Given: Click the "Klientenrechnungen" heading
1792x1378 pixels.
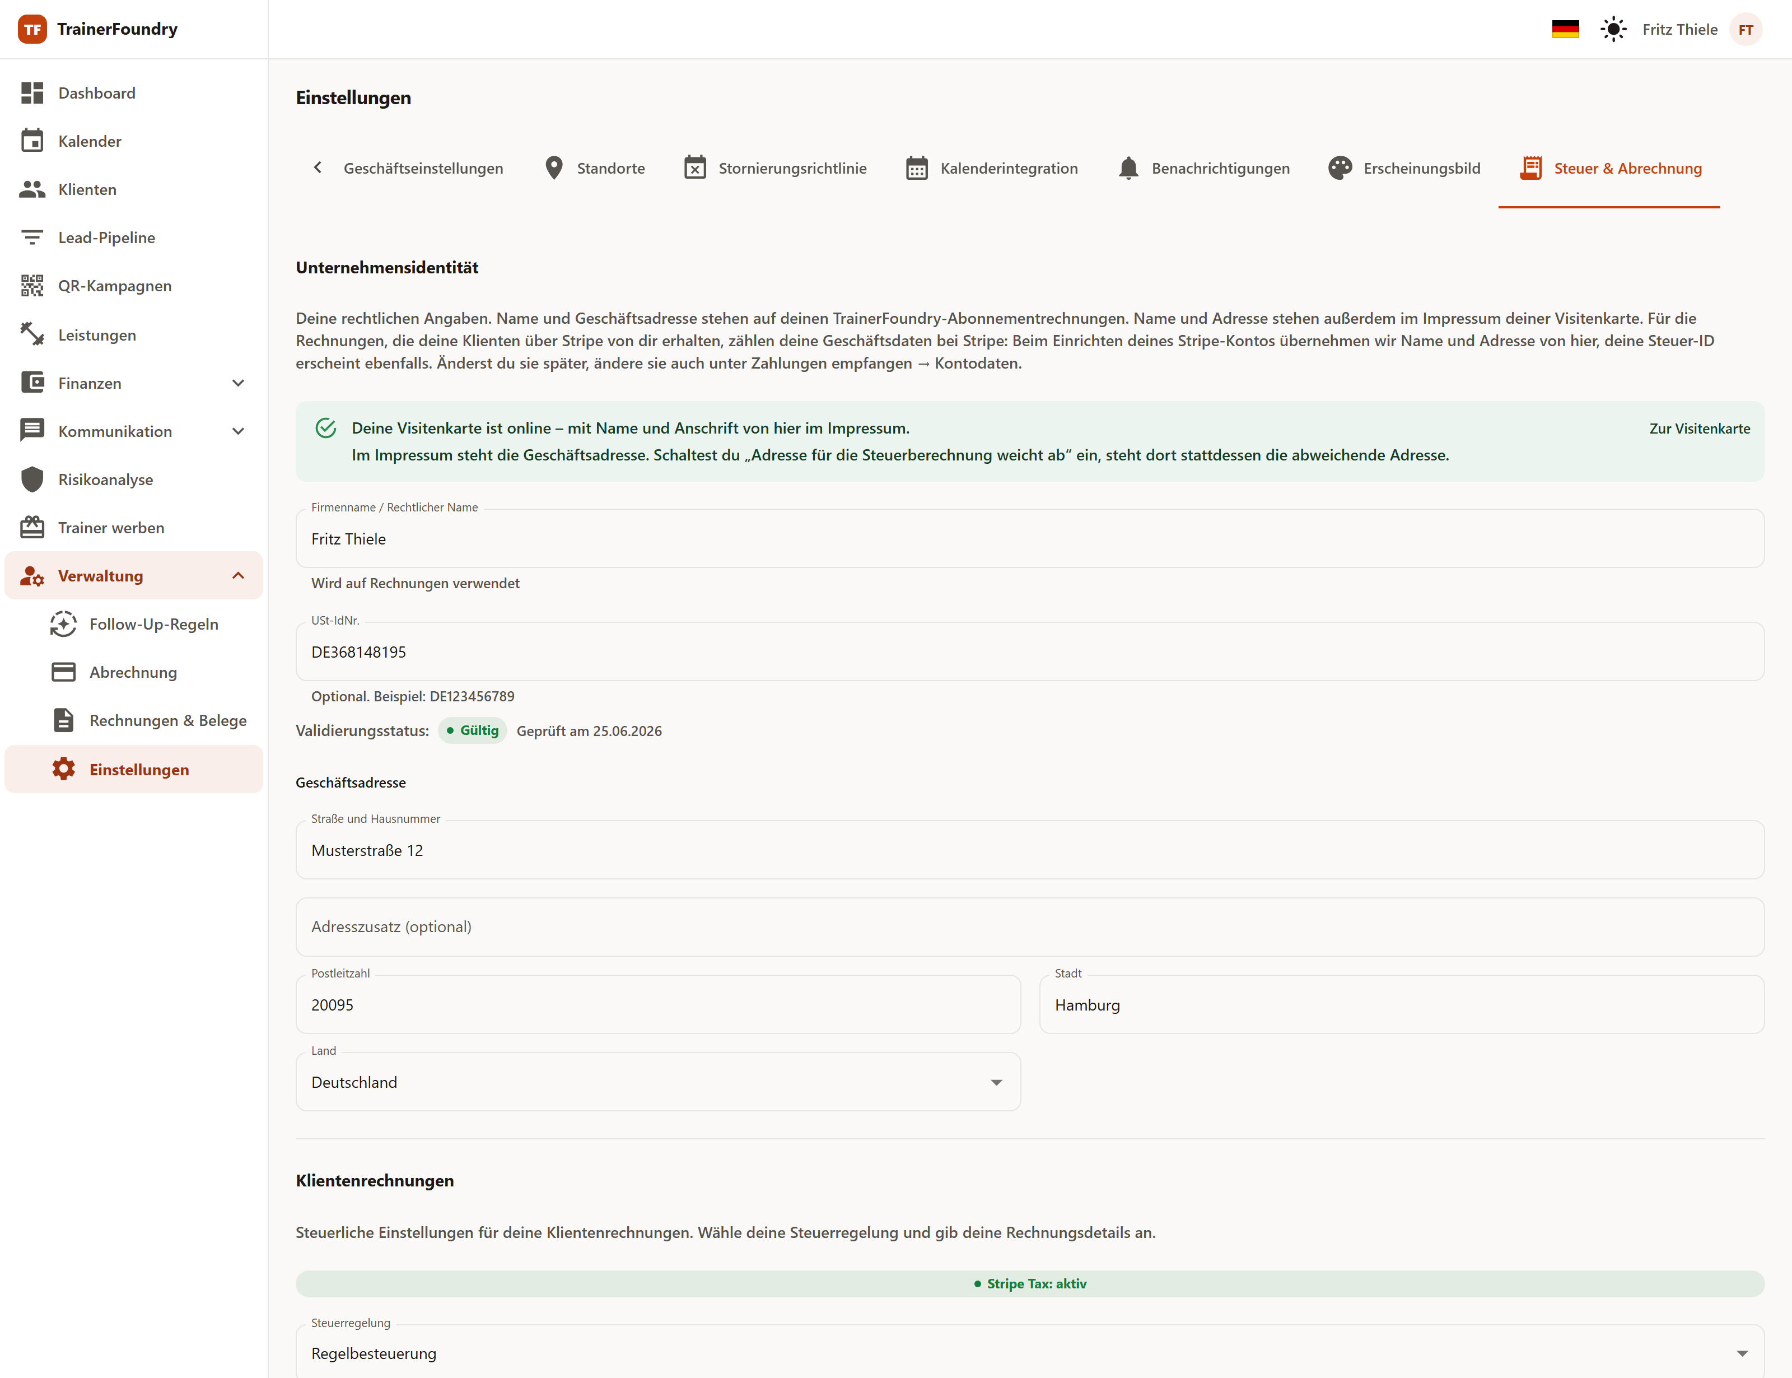Looking at the screenshot, I should (x=375, y=1180).
